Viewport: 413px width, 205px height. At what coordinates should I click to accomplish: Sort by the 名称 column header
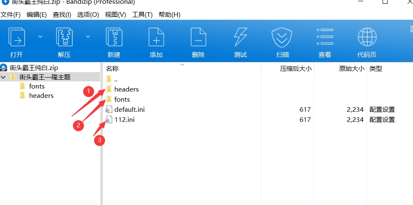pos(112,68)
